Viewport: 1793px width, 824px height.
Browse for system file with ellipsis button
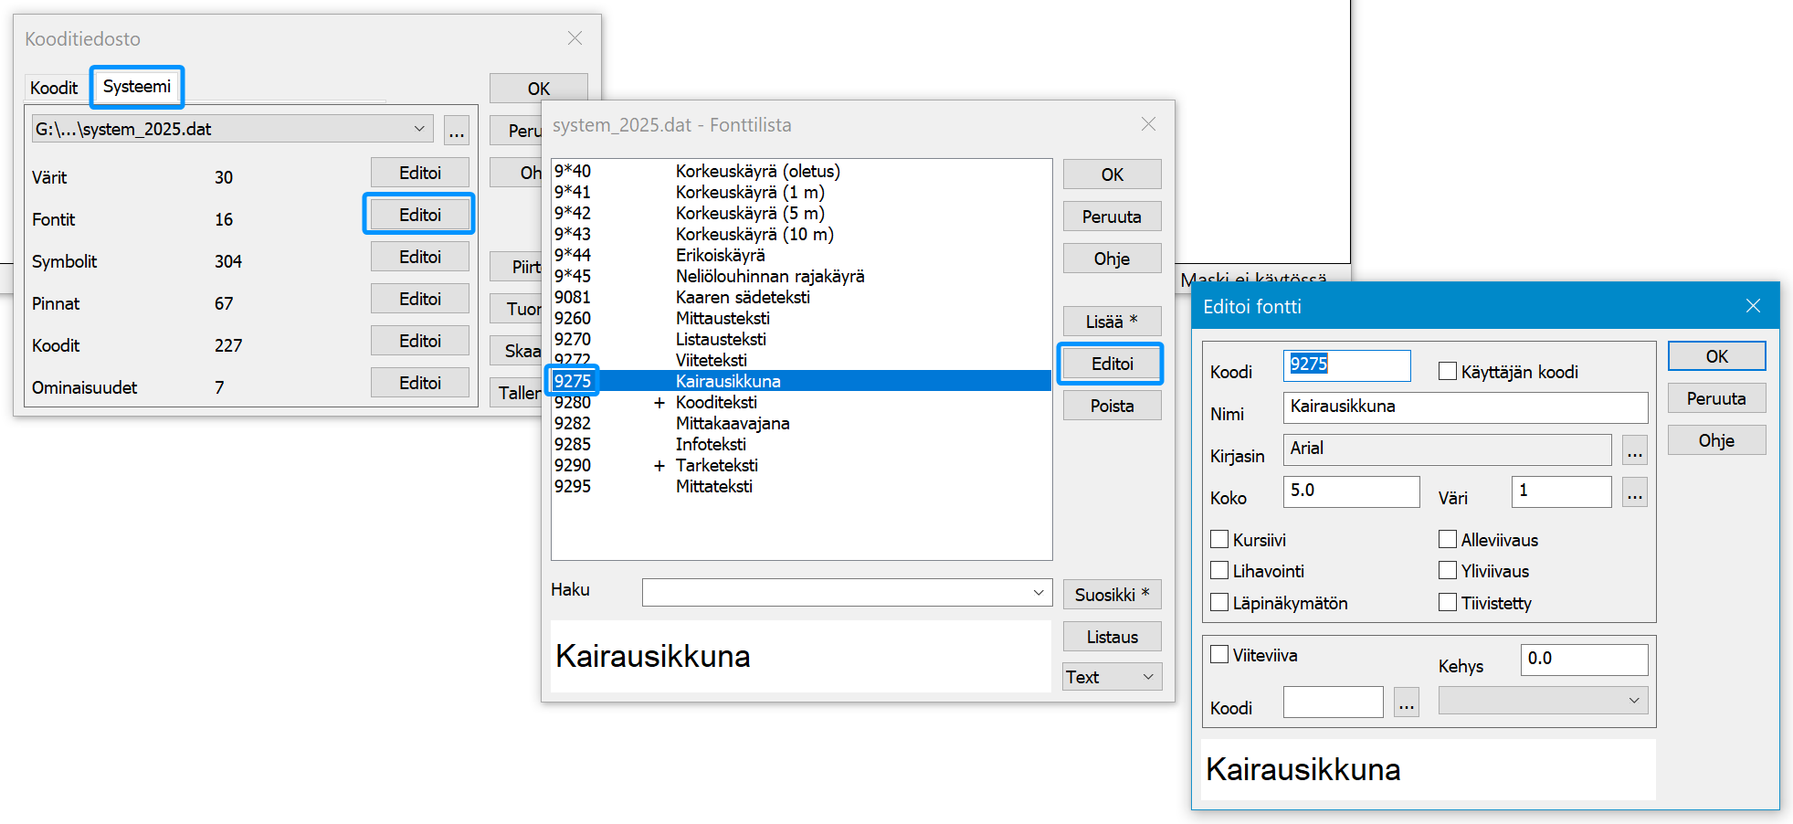pyautogui.click(x=457, y=131)
